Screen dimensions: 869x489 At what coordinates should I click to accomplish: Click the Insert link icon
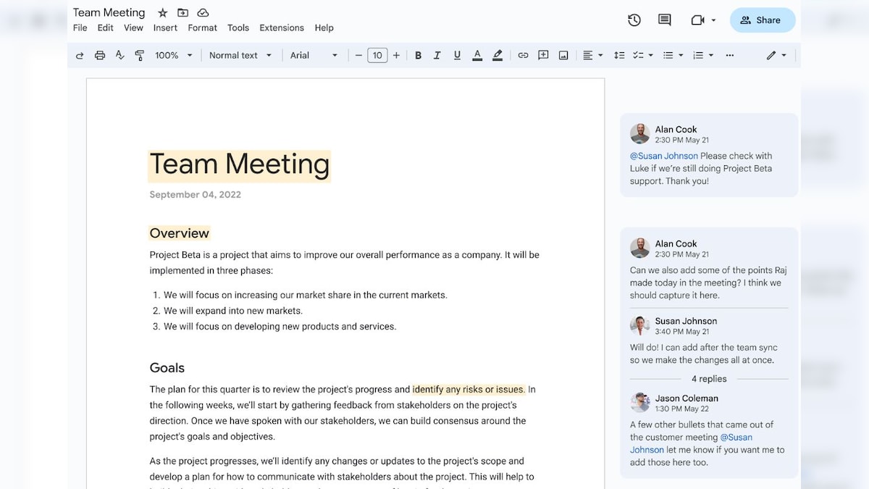(x=523, y=55)
